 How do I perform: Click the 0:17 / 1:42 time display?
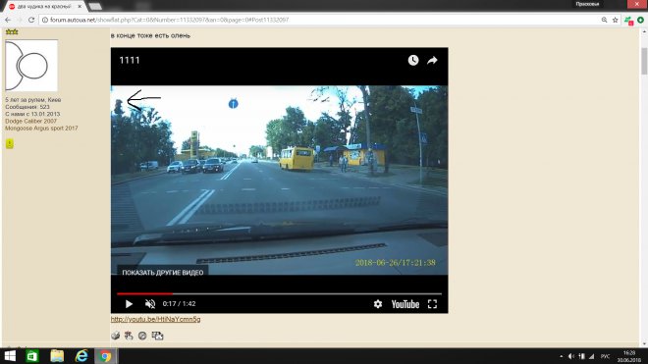click(179, 304)
